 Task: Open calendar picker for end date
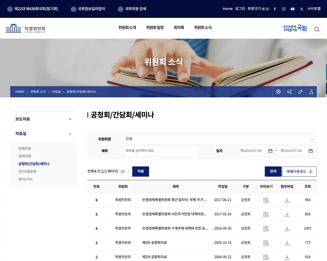pyautogui.click(x=311, y=151)
